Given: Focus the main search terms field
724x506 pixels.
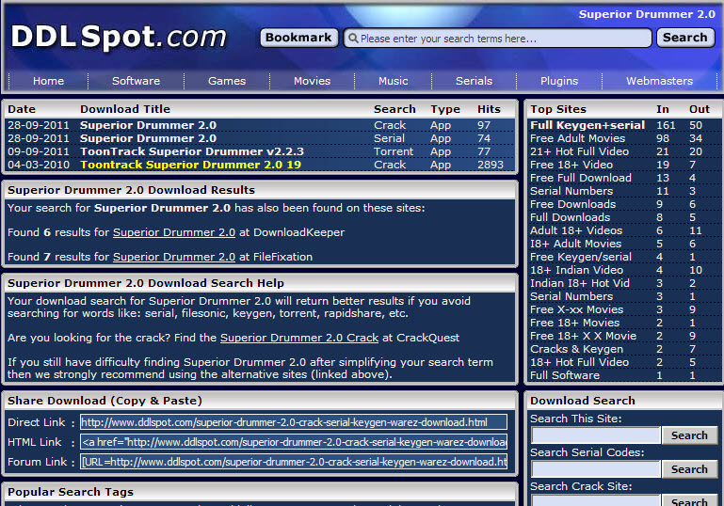Looking at the screenshot, I should click(497, 38).
